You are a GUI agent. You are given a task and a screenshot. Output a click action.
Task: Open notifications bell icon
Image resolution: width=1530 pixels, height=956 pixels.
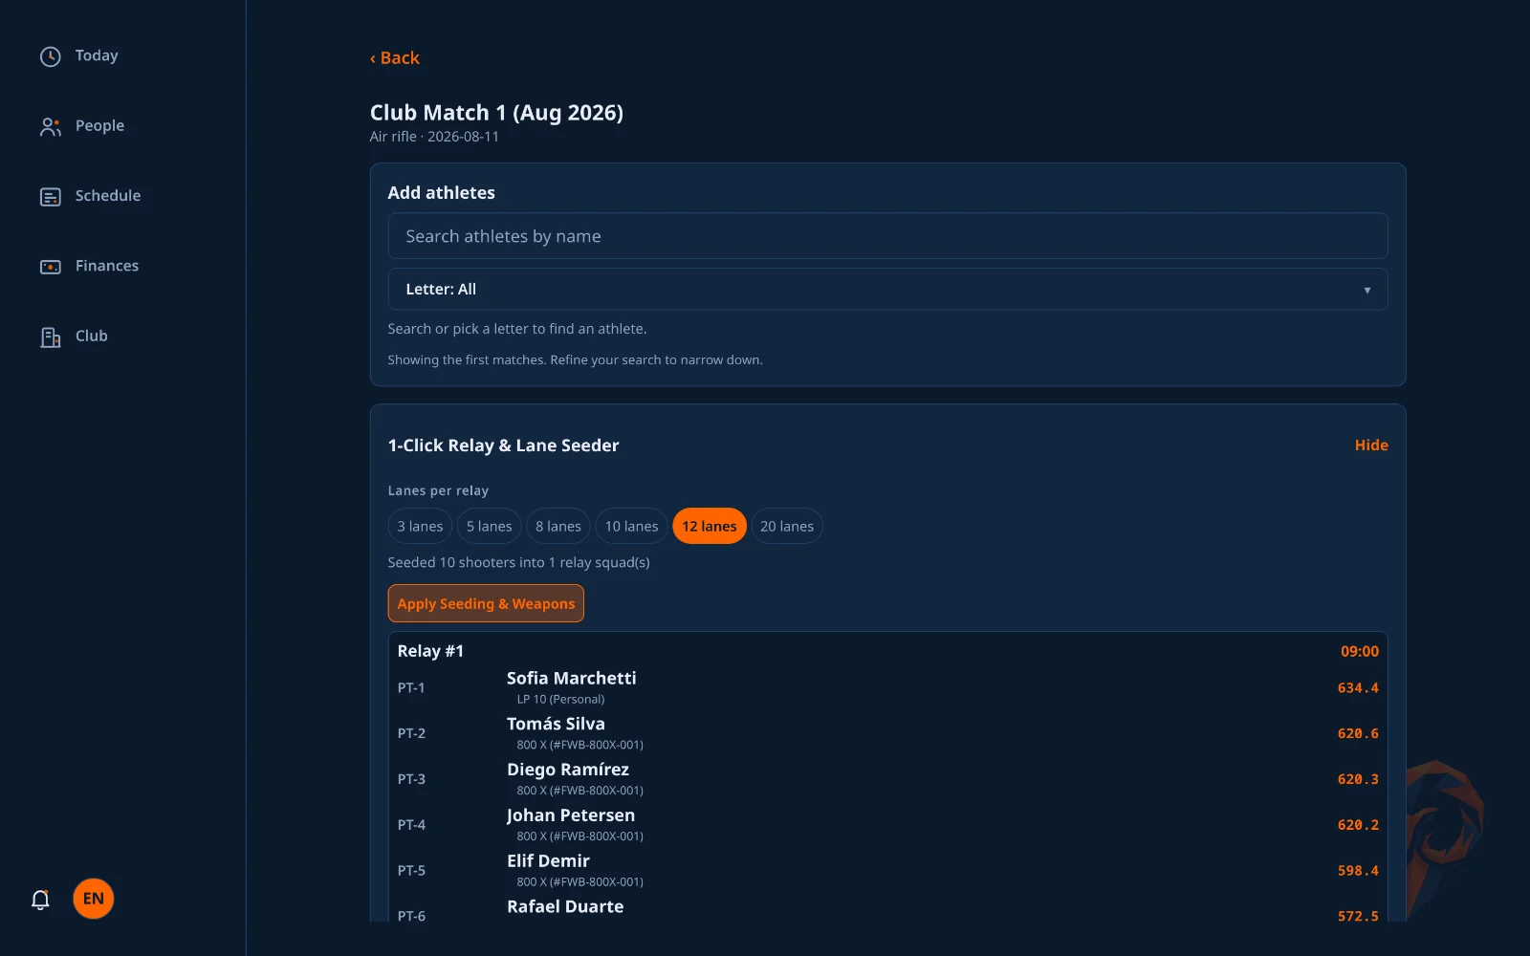tap(40, 900)
